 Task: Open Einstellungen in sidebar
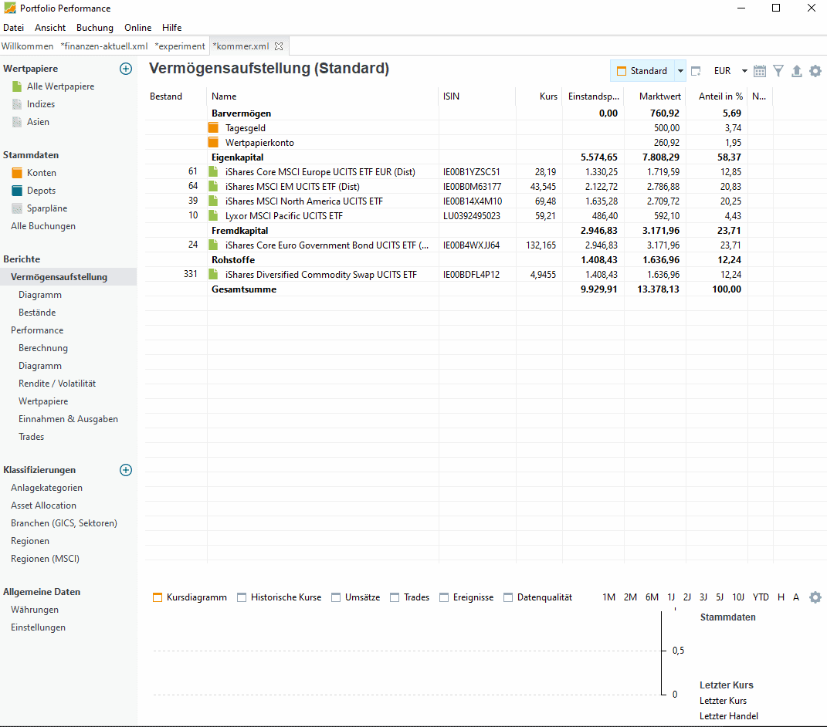click(x=38, y=628)
